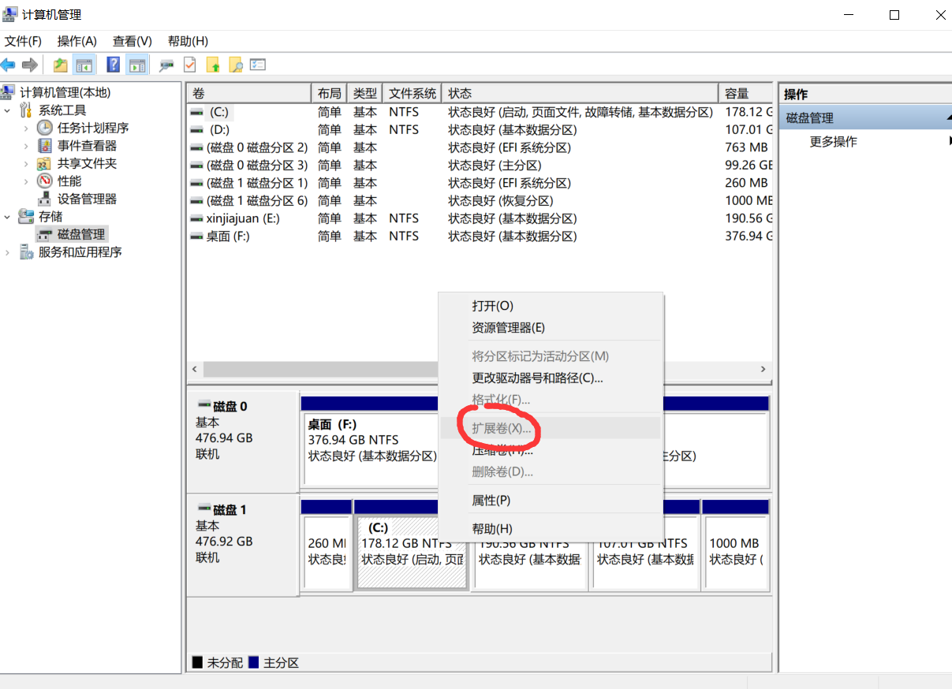Image resolution: width=952 pixels, height=689 pixels.
Task: Click the 任务计划程序 clock icon
Action: tap(45, 128)
